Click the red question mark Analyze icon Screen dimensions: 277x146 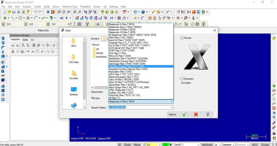178,12
